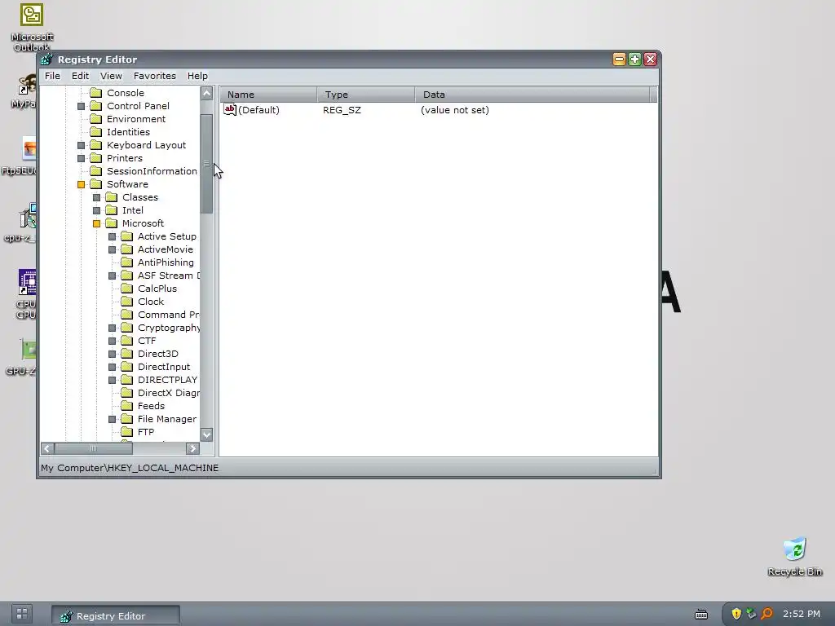
Task: Select the Environment folder icon
Action: (96, 119)
